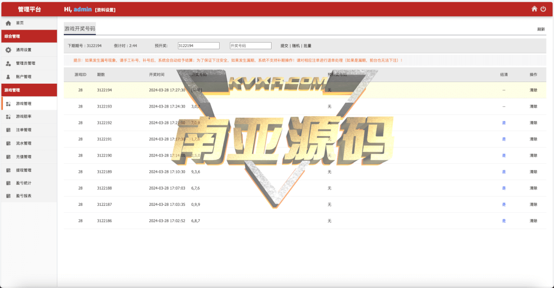Click the 结清 column header
Image resolution: width=554 pixels, height=288 pixels.
504,75
